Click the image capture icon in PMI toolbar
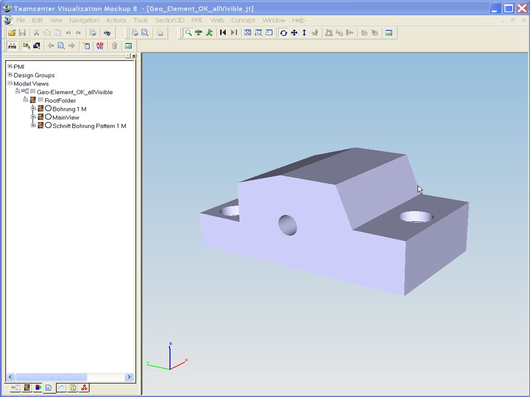 click(128, 46)
